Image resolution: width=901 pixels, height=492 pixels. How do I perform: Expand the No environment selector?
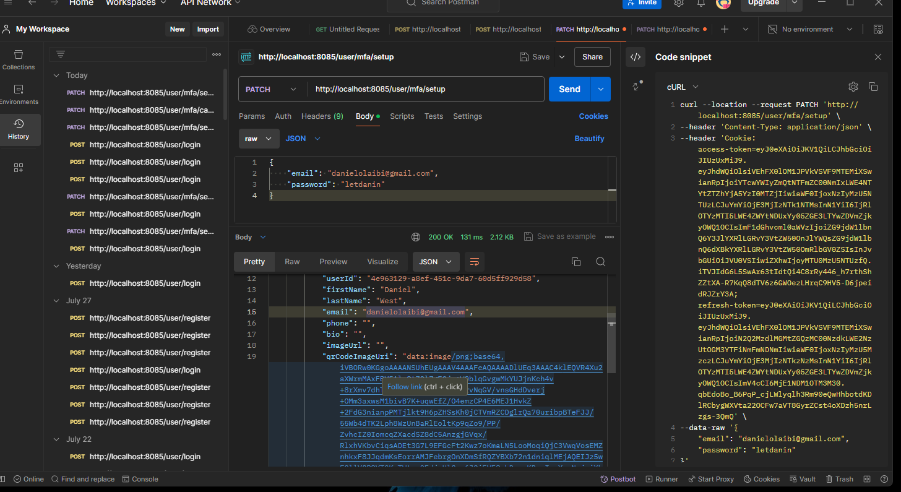850,29
